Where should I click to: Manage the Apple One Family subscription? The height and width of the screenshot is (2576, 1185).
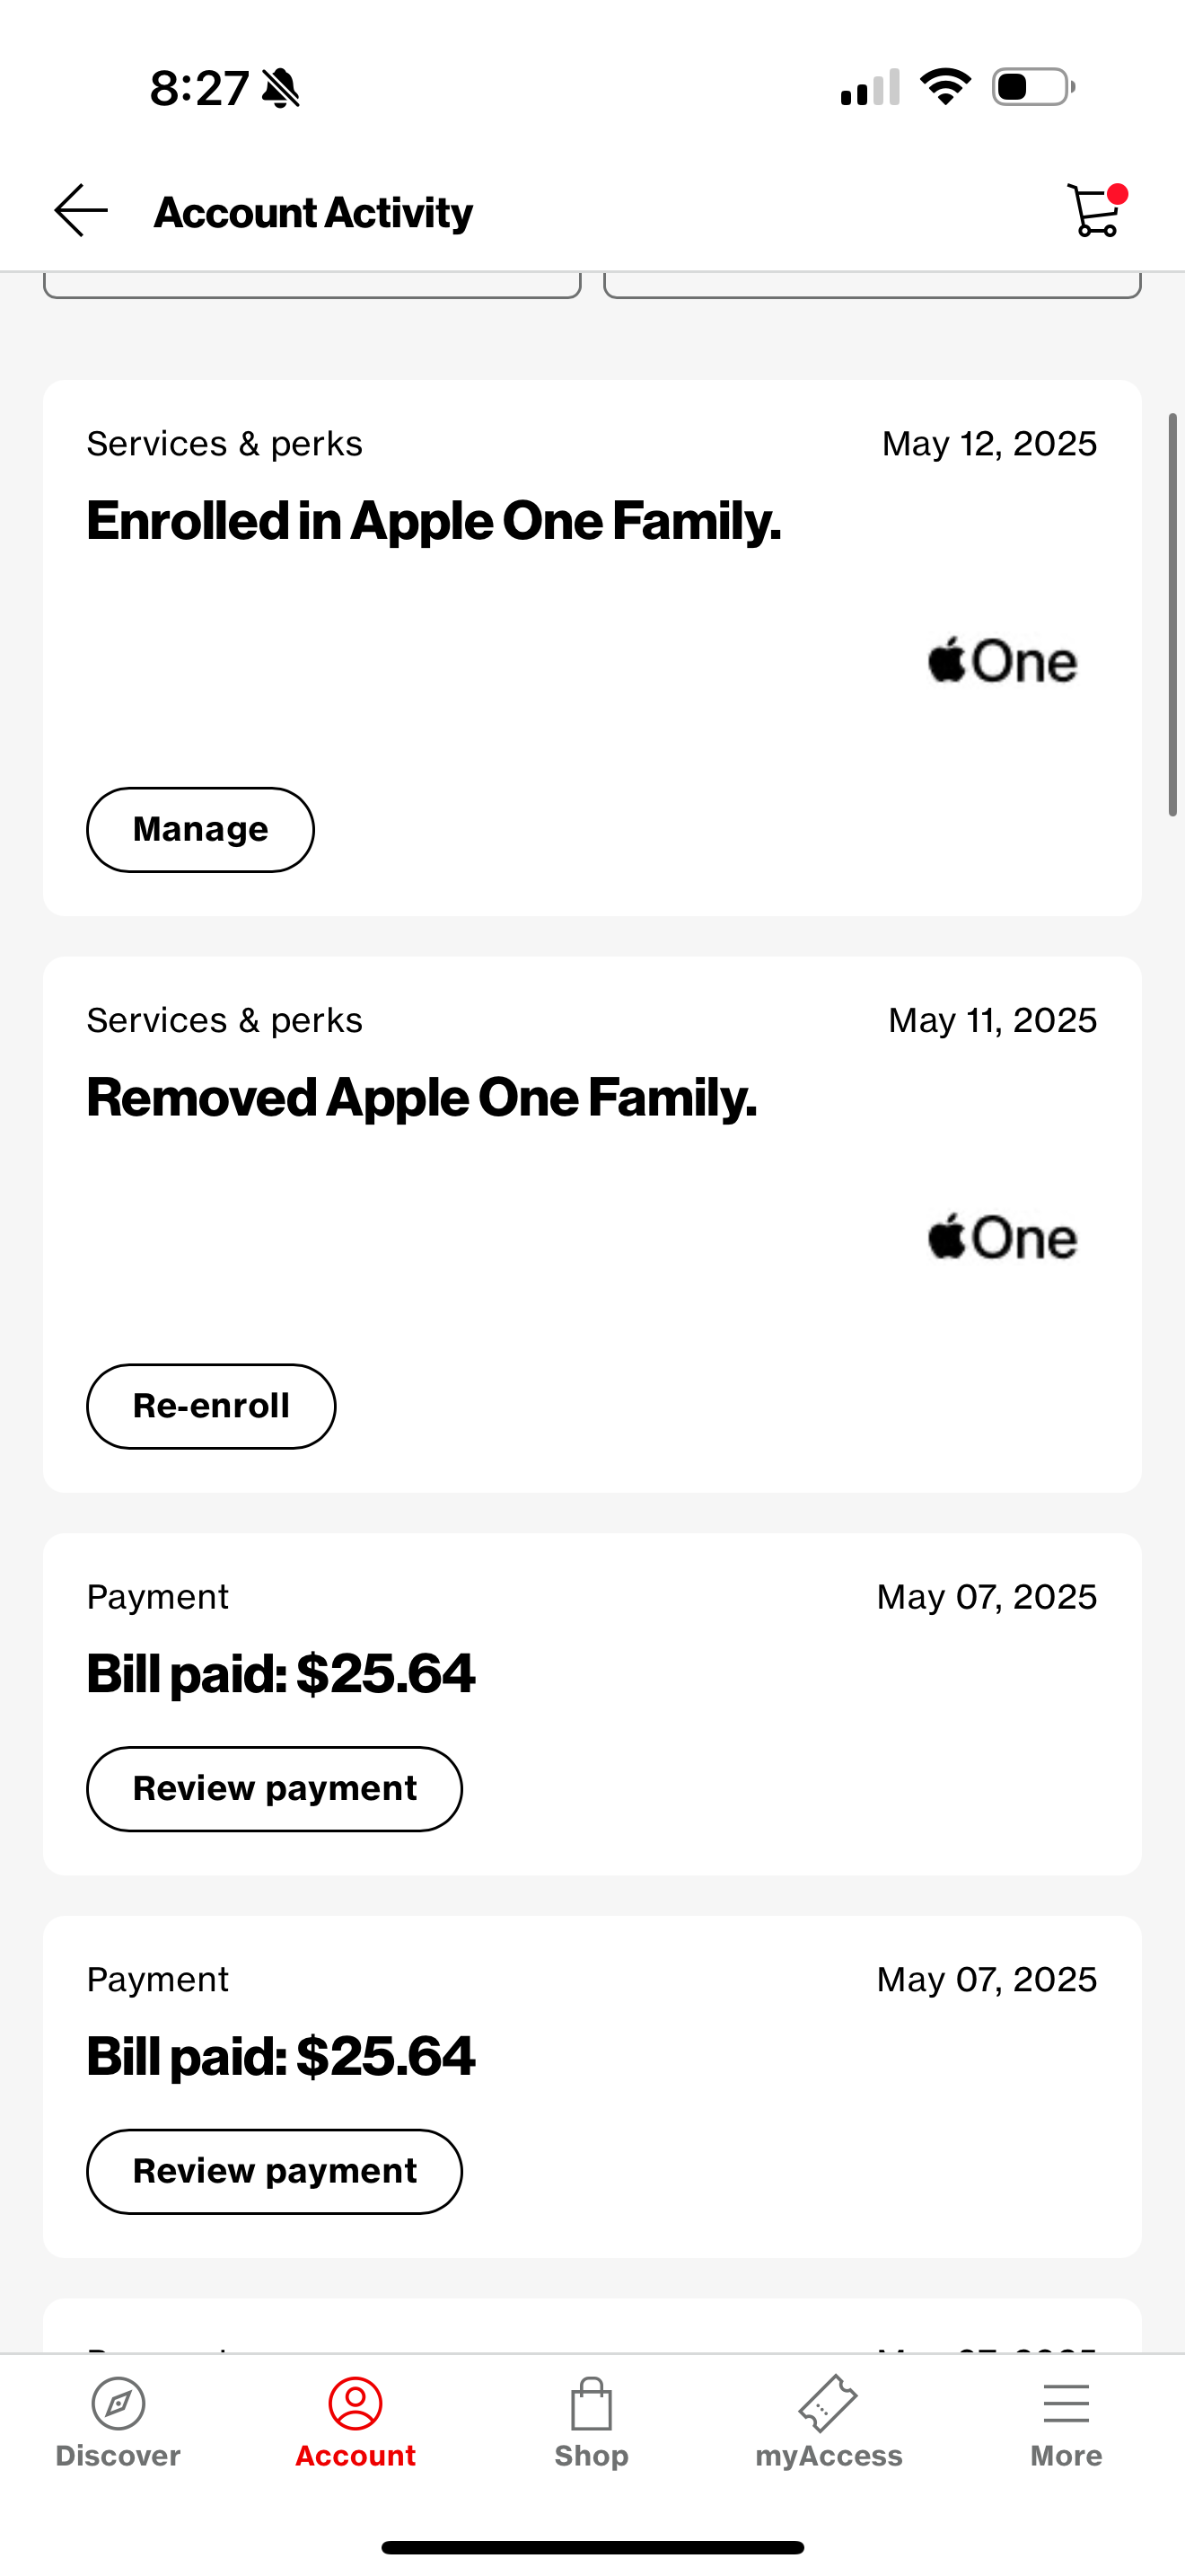point(200,829)
